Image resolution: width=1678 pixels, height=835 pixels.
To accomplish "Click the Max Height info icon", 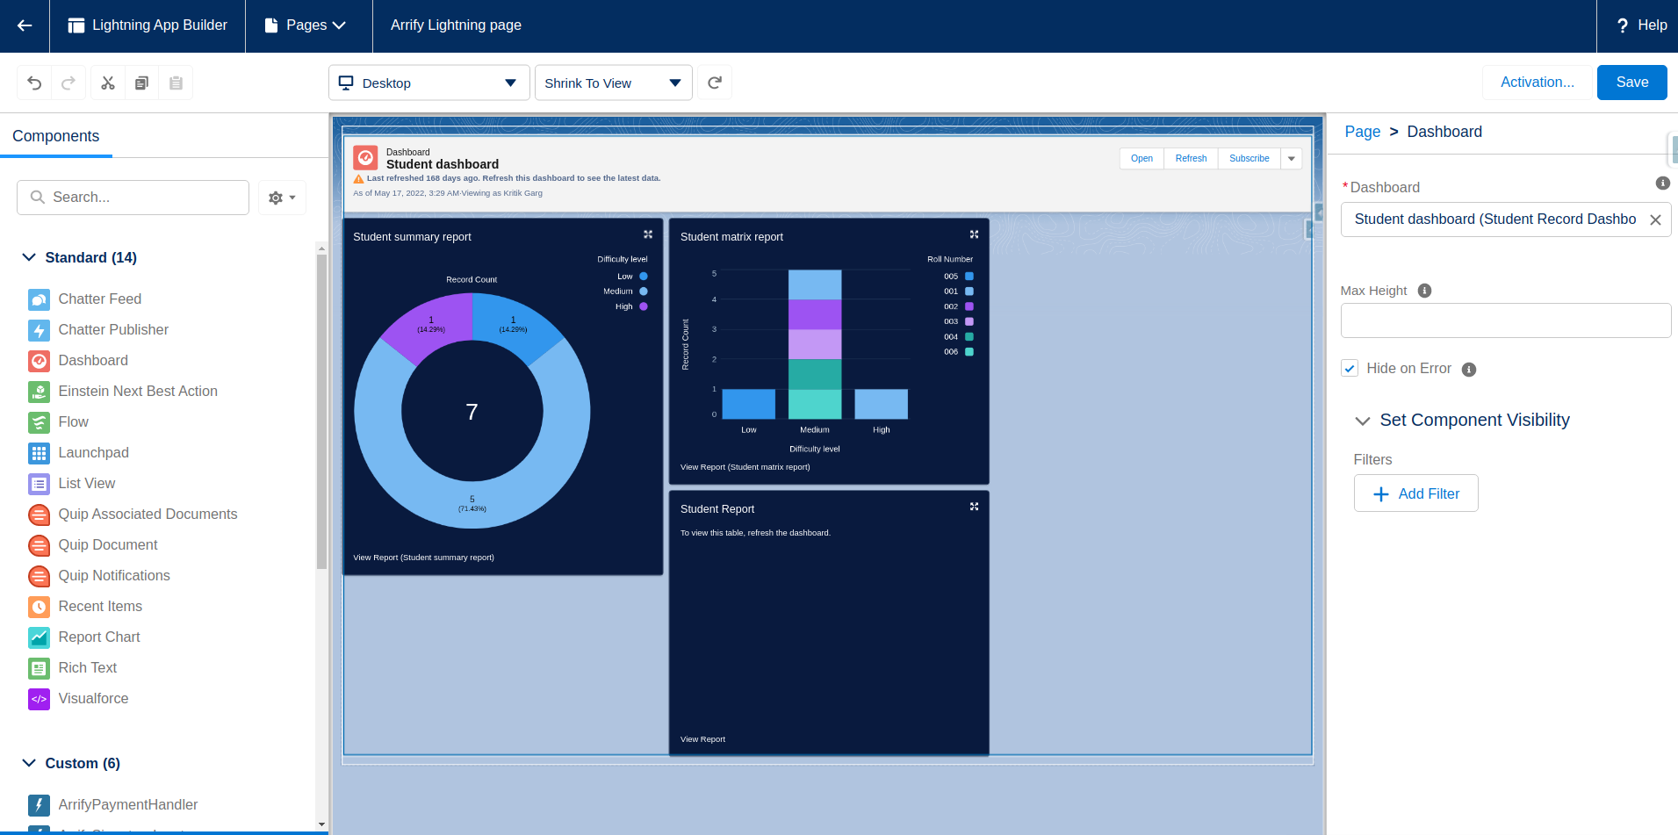I will (1424, 291).
